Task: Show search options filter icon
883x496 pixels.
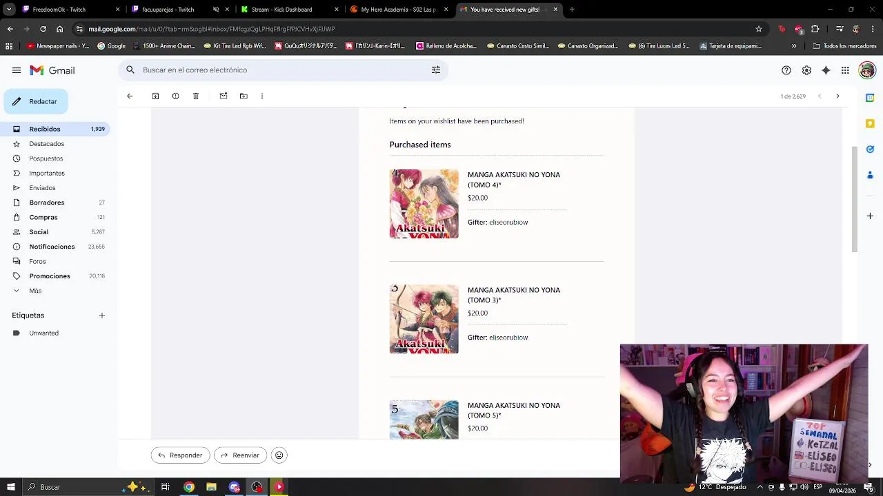Action: 436,70
